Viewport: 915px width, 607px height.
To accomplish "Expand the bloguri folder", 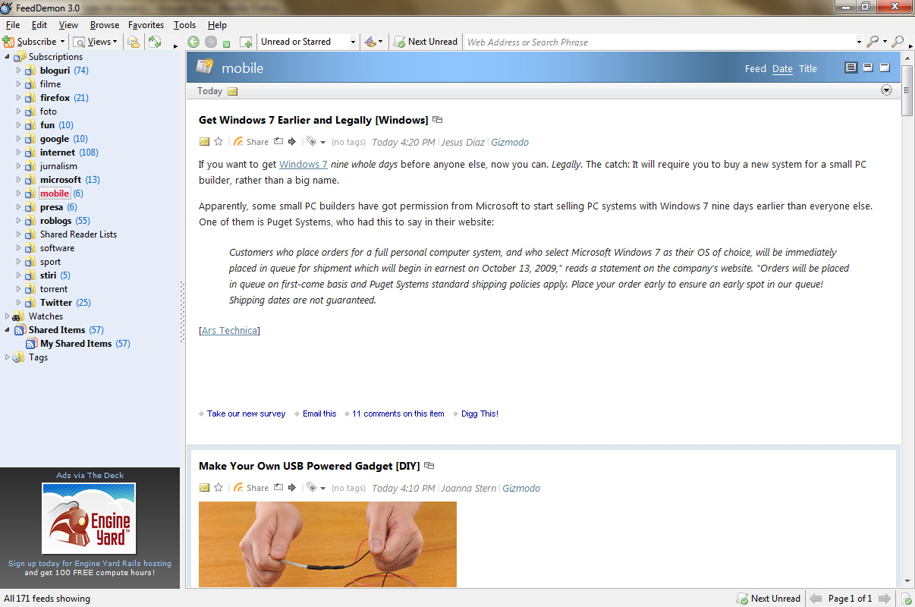I will point(19,71).
